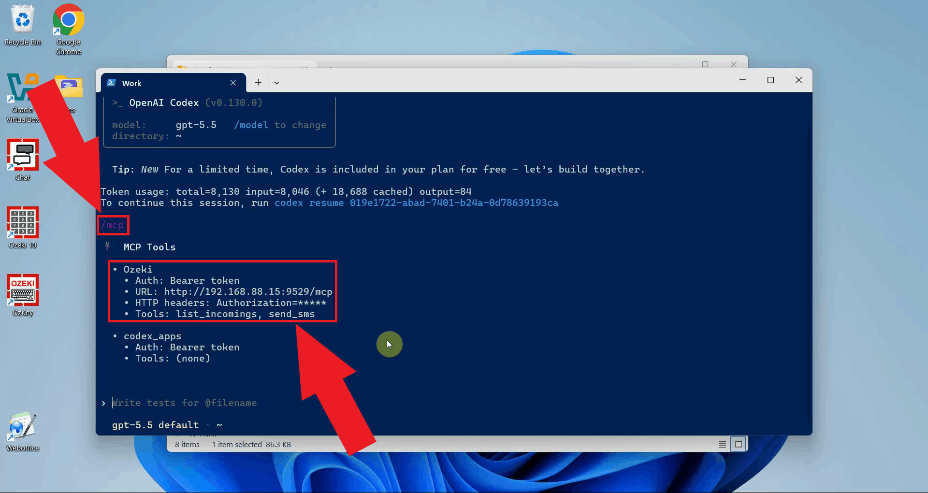Image resolution: width=928 pixels, height=493 pixels.
Task: Close the Work terminal tab
Action: point(233,83)
